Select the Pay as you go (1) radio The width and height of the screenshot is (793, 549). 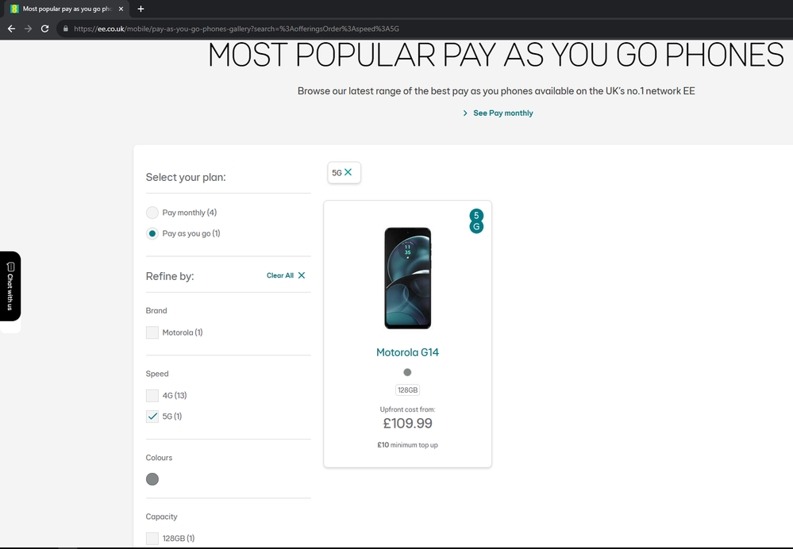point(152,233)
